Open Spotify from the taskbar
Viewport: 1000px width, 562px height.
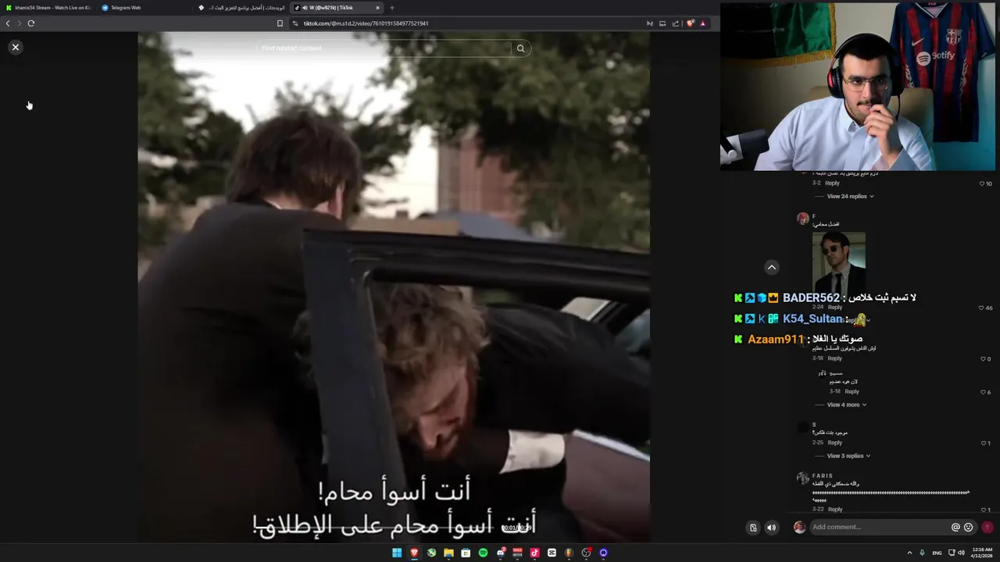483,553
